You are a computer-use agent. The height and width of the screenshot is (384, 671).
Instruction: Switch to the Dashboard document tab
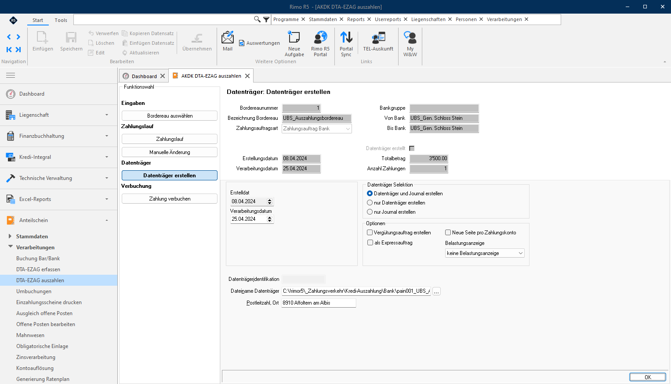pos(144,76)
